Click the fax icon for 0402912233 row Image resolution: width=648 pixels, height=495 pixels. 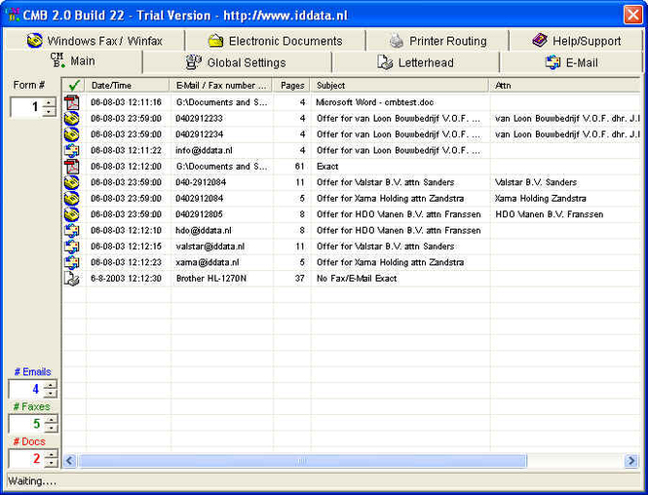click(x=72, y=119)
